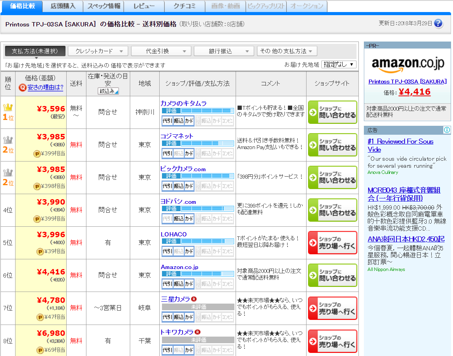
Task: Open Amazon.co.jp shop link in table
Action: (x=179, y=267)
